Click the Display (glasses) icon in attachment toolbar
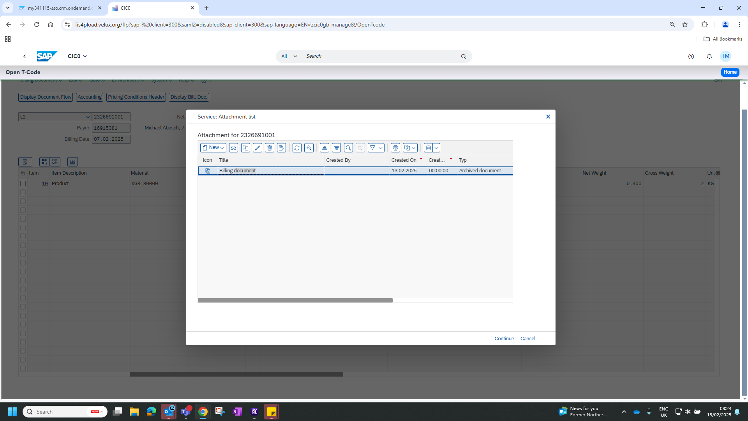This screenshot has height=421, width=748. 233,148
